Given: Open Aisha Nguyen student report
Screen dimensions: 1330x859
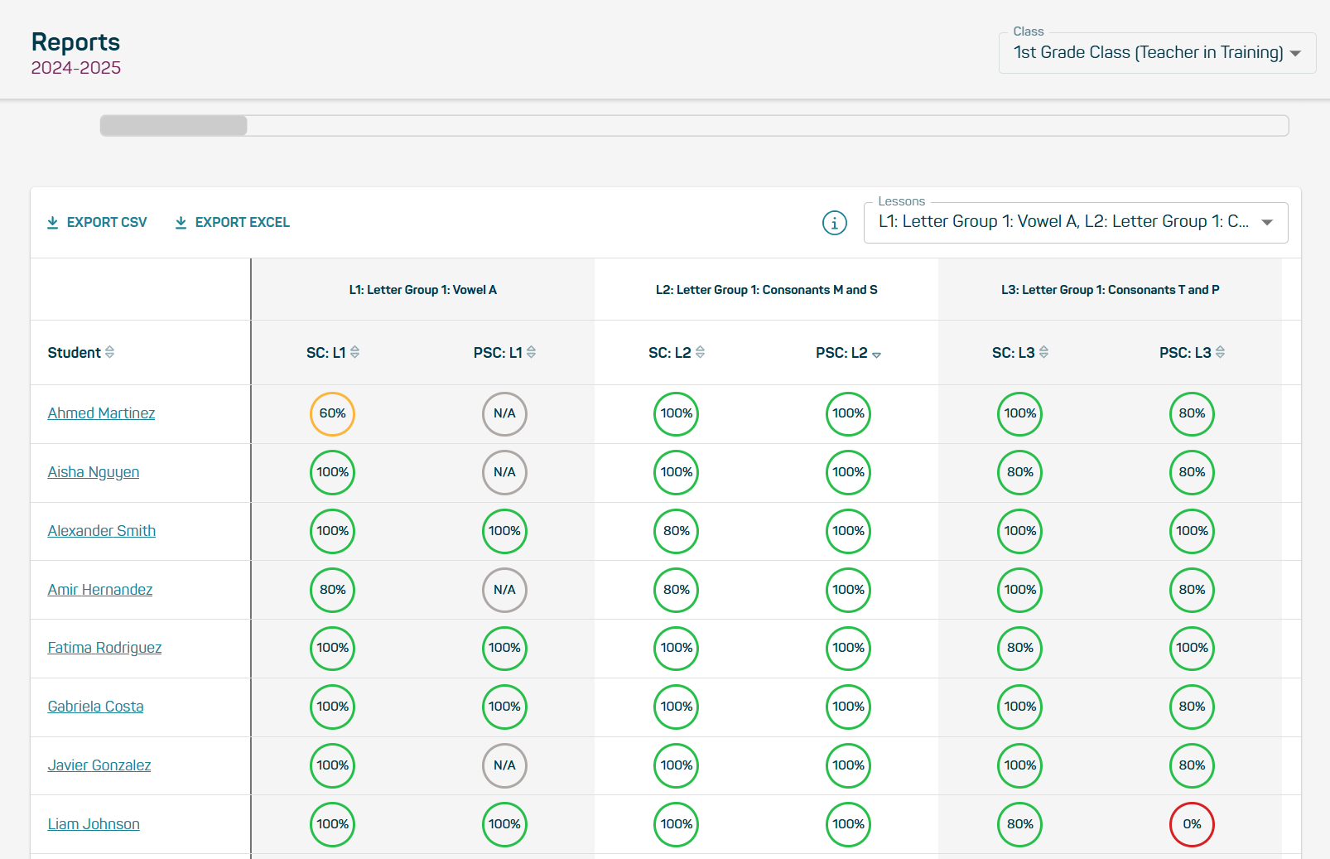Looking at the screenshot, I should (94, 472).
